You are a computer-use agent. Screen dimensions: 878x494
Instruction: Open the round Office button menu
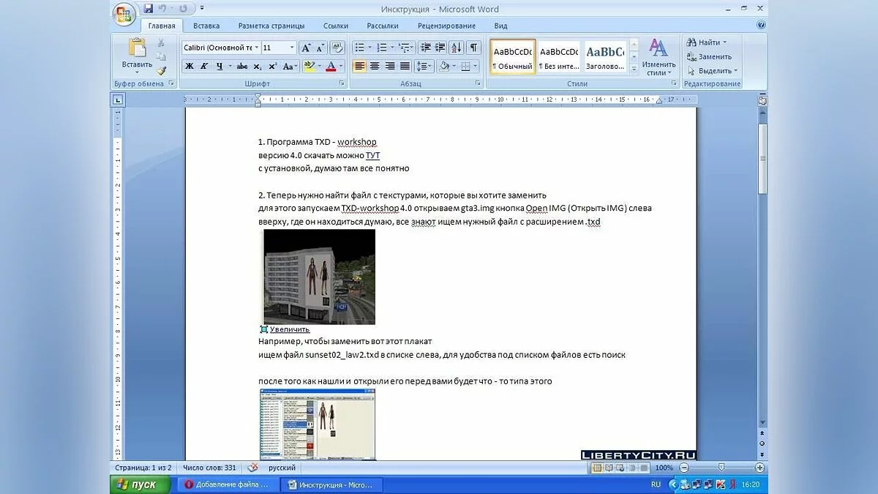point(124,13)
